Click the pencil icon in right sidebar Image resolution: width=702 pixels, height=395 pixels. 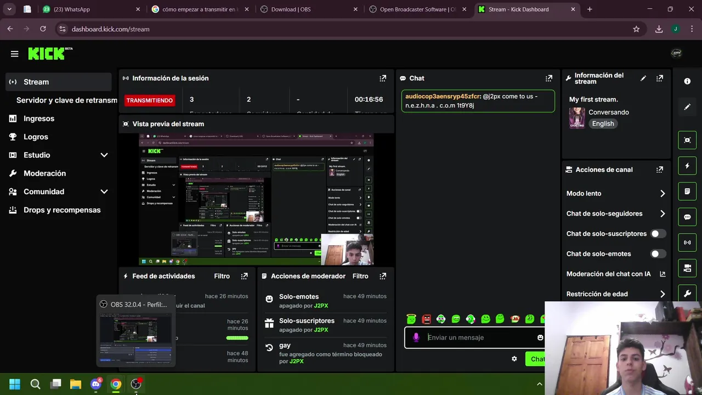point(687,107)
